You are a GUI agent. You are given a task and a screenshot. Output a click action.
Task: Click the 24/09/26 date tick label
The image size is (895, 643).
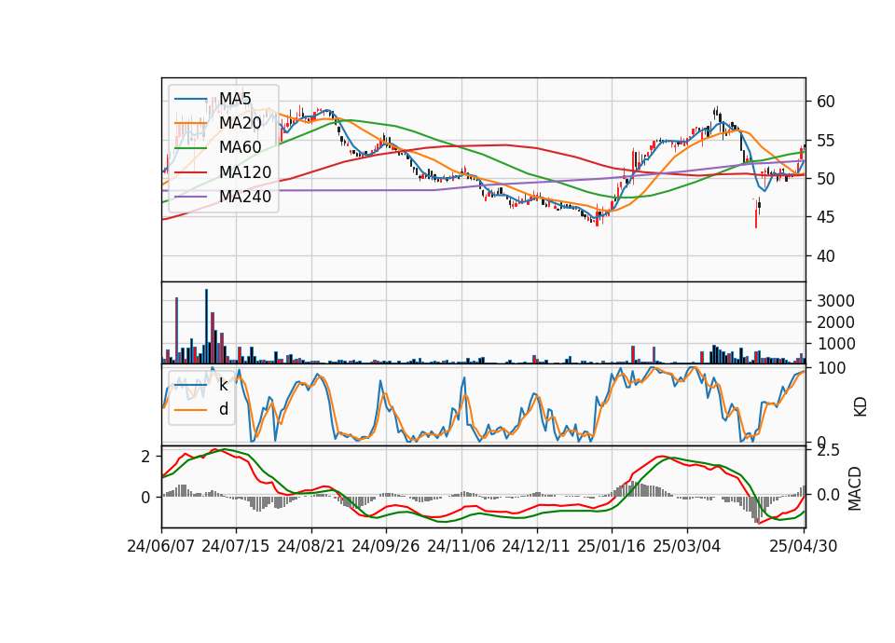(x=385, y=546)
